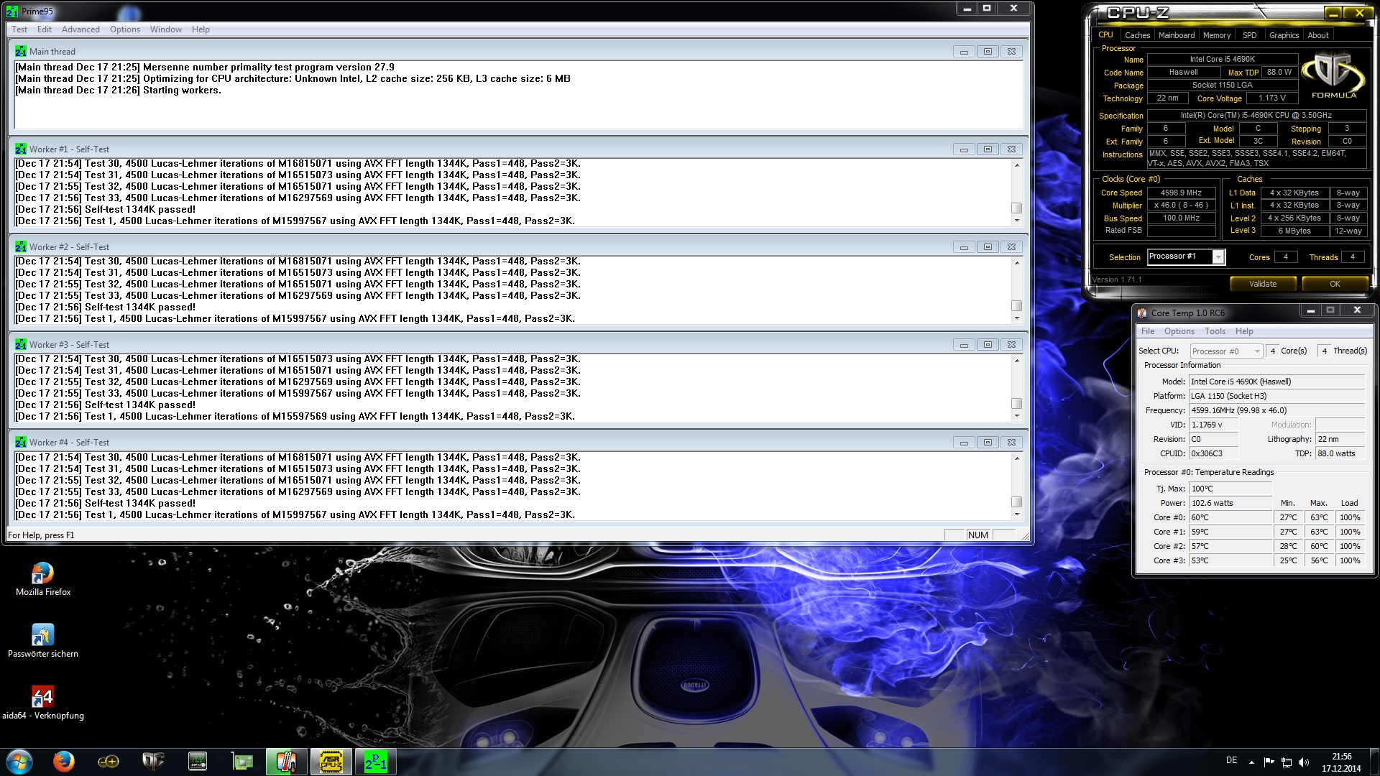
Task: Switch to ASR CPU-Z taskbar icon
Action: coord(331,762)
